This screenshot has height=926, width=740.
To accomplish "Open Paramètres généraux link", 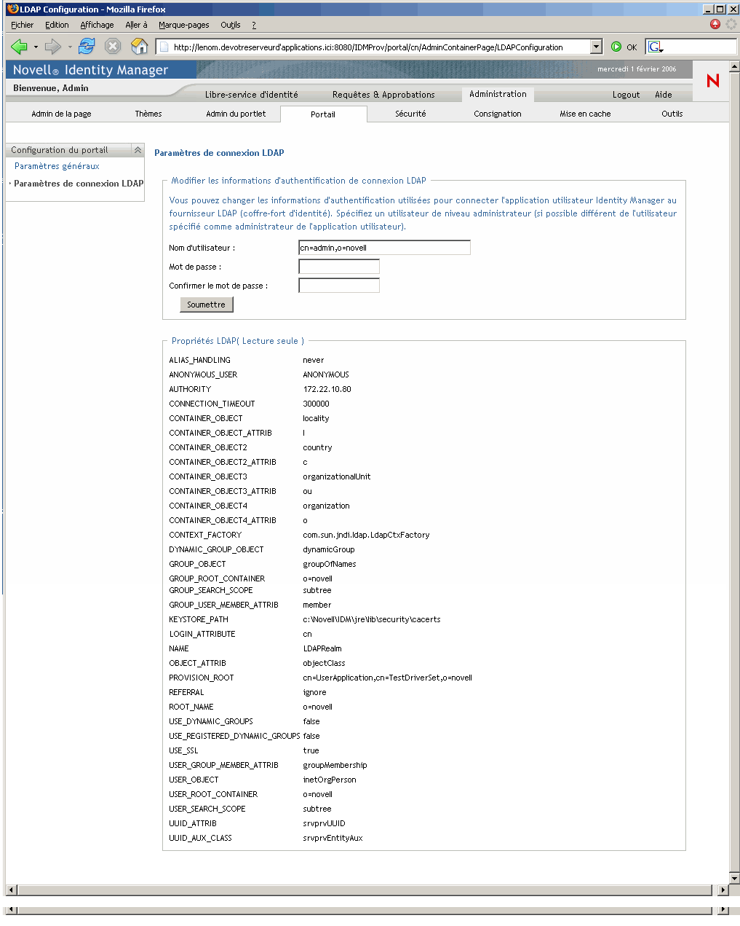I will pos(57,166).
